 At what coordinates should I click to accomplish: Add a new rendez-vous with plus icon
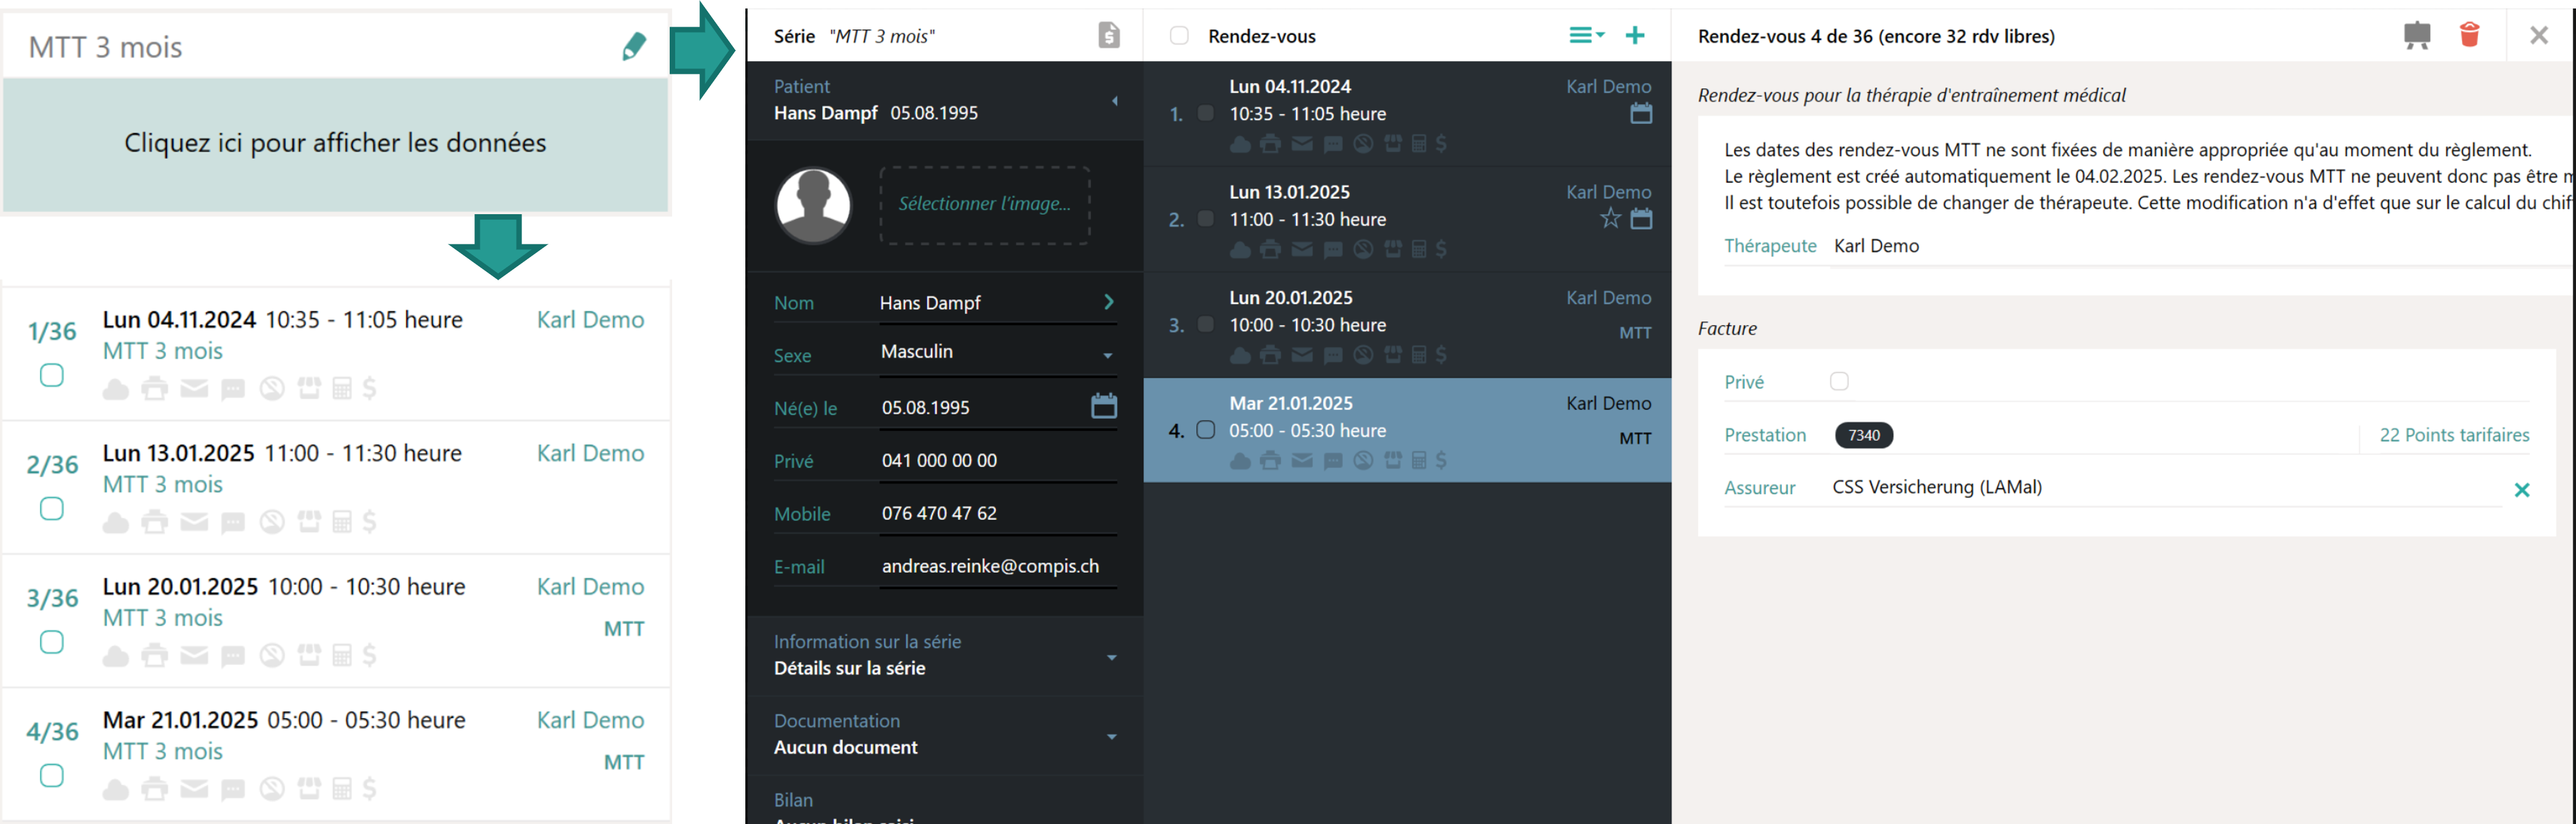(x=1635, y=35)
